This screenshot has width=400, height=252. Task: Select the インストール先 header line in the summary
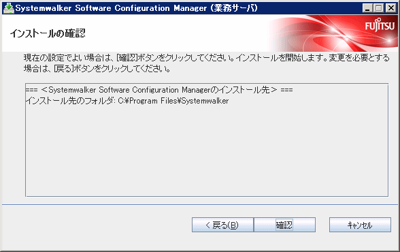click(x=159, y=90)
